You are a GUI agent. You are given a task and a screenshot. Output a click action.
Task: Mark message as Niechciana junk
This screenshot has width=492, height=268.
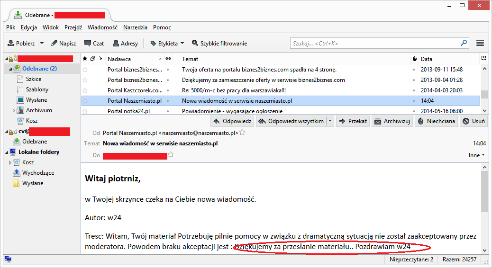click(436, 121)
